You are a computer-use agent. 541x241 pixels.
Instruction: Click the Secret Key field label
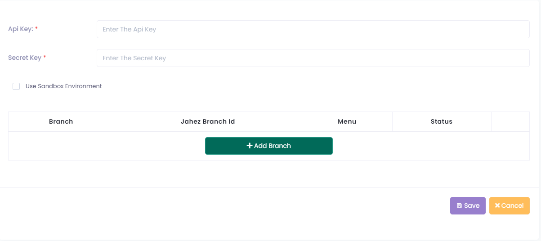[x=25, y=58]
